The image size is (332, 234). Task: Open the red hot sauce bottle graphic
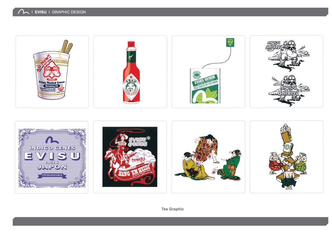pos(130,72)
